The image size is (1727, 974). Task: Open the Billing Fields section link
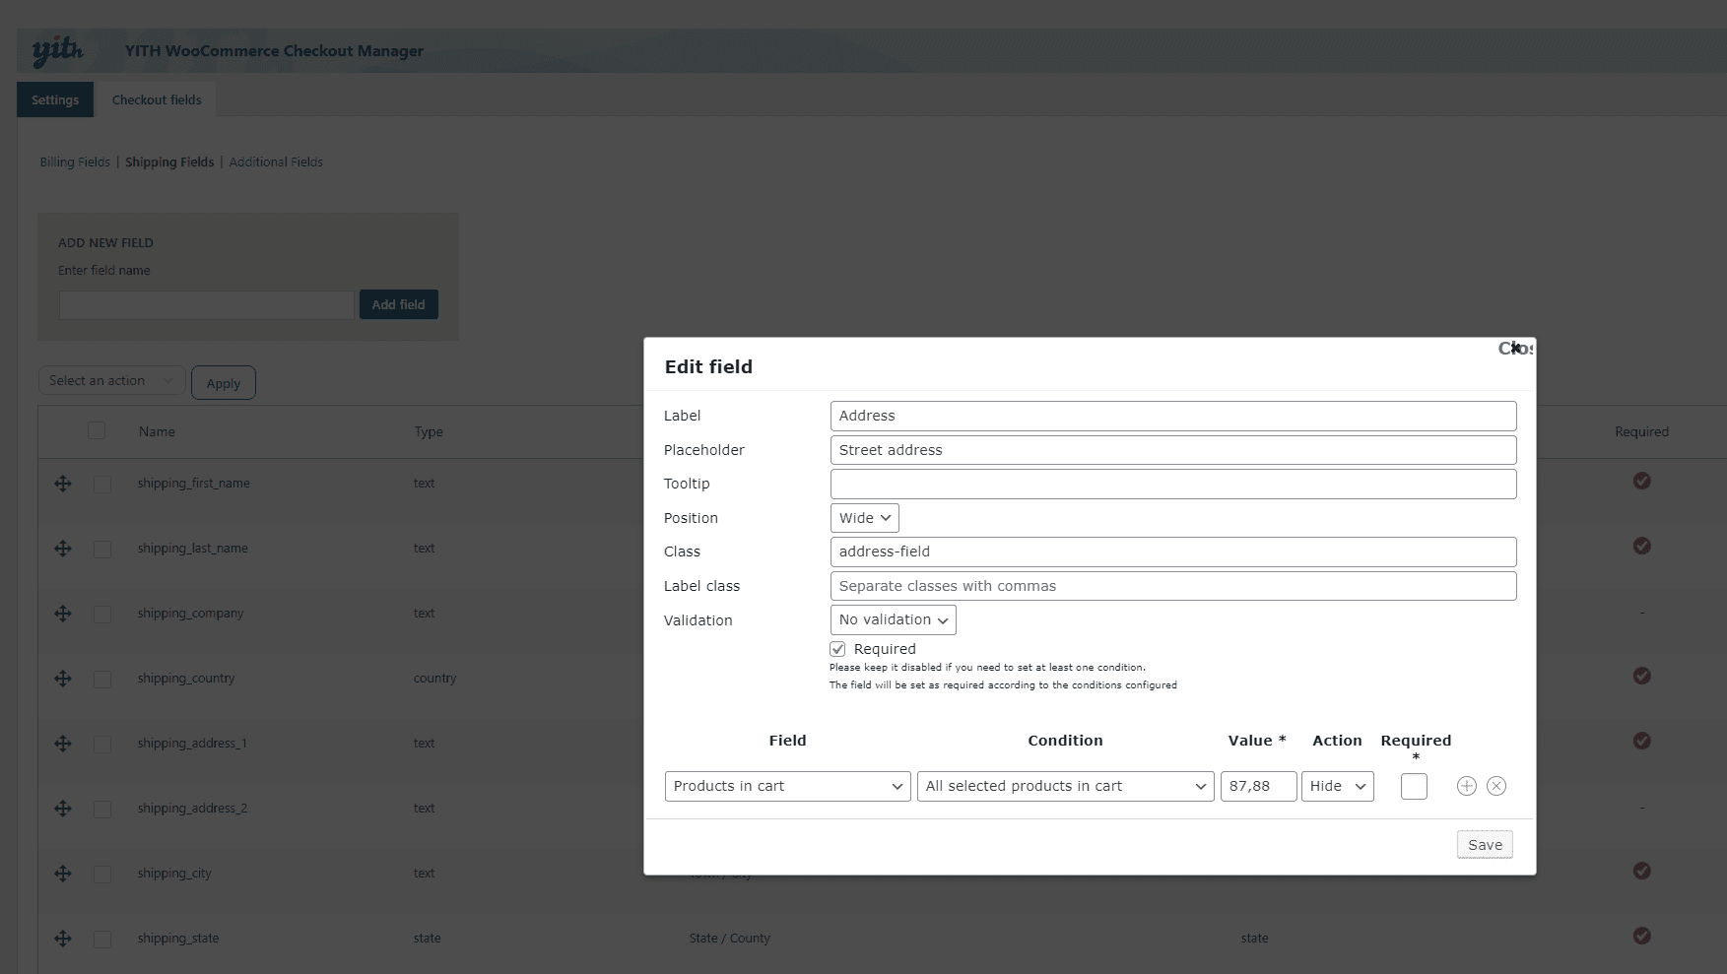(75, 162)
